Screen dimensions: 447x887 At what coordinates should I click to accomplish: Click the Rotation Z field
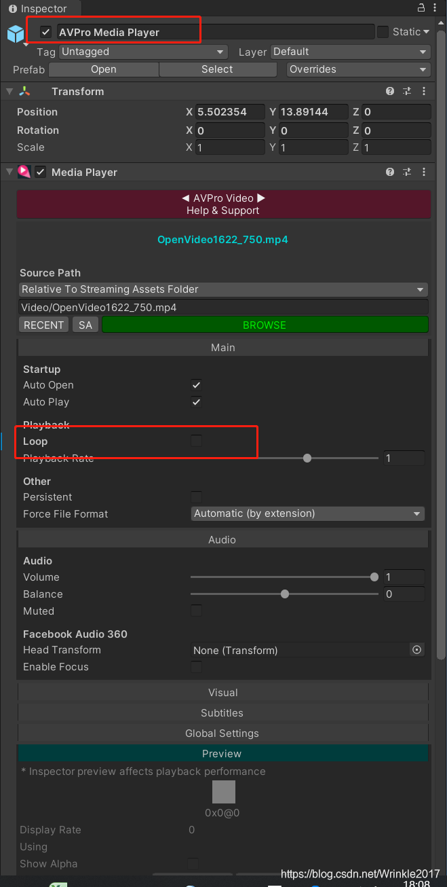395,130
